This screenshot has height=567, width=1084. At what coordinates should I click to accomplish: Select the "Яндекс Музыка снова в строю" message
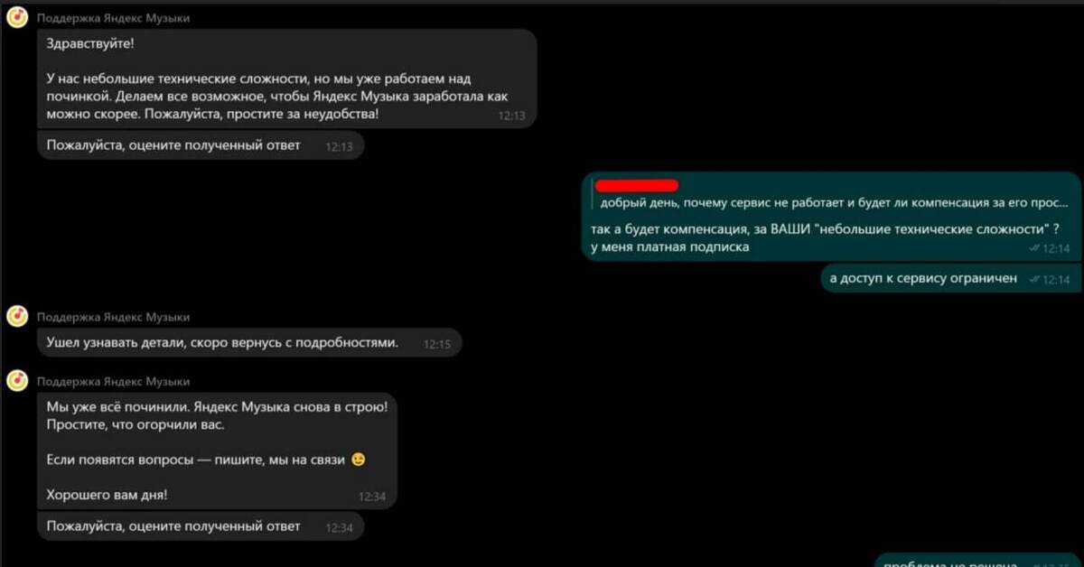pos(217,451)
